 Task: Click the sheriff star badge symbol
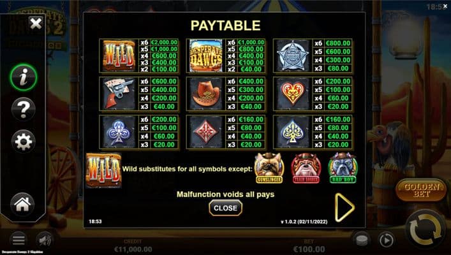point(293,55)
